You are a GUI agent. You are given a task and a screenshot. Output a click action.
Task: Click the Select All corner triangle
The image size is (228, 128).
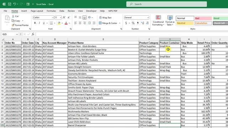(x=3, y=39)
